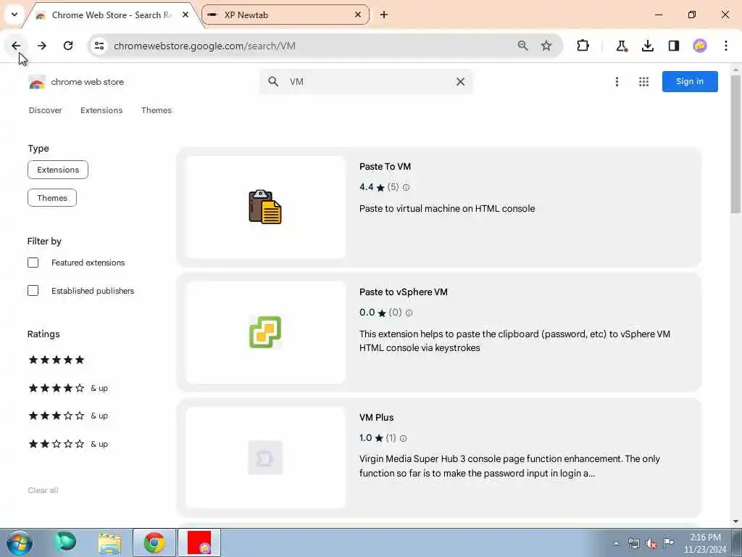
Task: Filter type by Themes chip
Action: pyautogui.click(x=52, y=198)
